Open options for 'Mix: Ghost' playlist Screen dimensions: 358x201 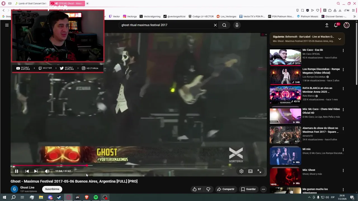[343, 171]
